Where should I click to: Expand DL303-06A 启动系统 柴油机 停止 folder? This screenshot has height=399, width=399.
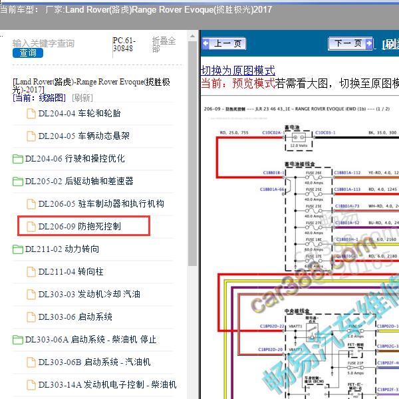(x=18, y=340)
